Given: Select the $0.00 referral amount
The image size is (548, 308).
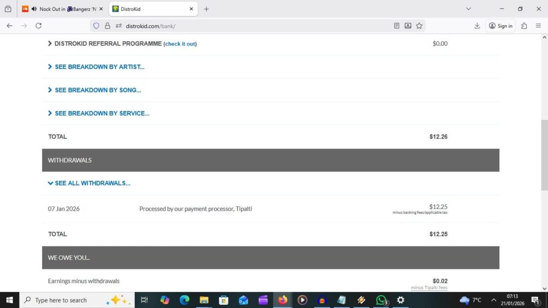Looking at the screenshot, I should point(440,44).
